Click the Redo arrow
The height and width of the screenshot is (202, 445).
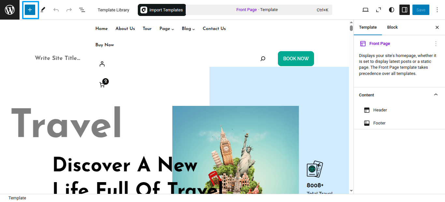[69, 10]
